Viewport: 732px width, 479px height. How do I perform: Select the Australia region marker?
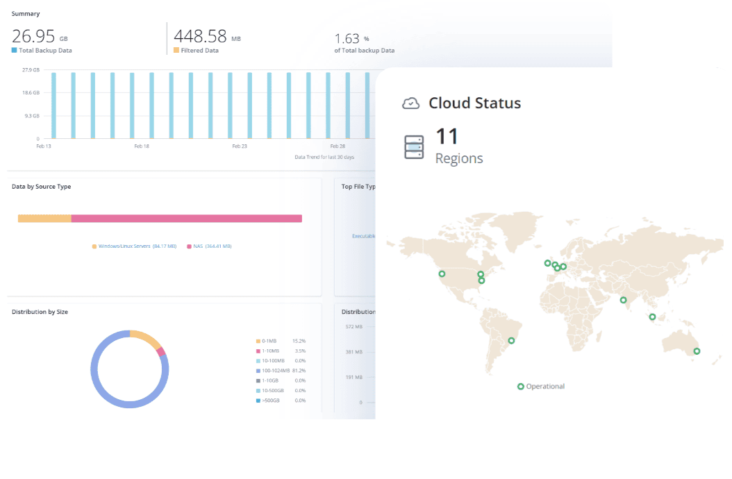click(697, 351)
